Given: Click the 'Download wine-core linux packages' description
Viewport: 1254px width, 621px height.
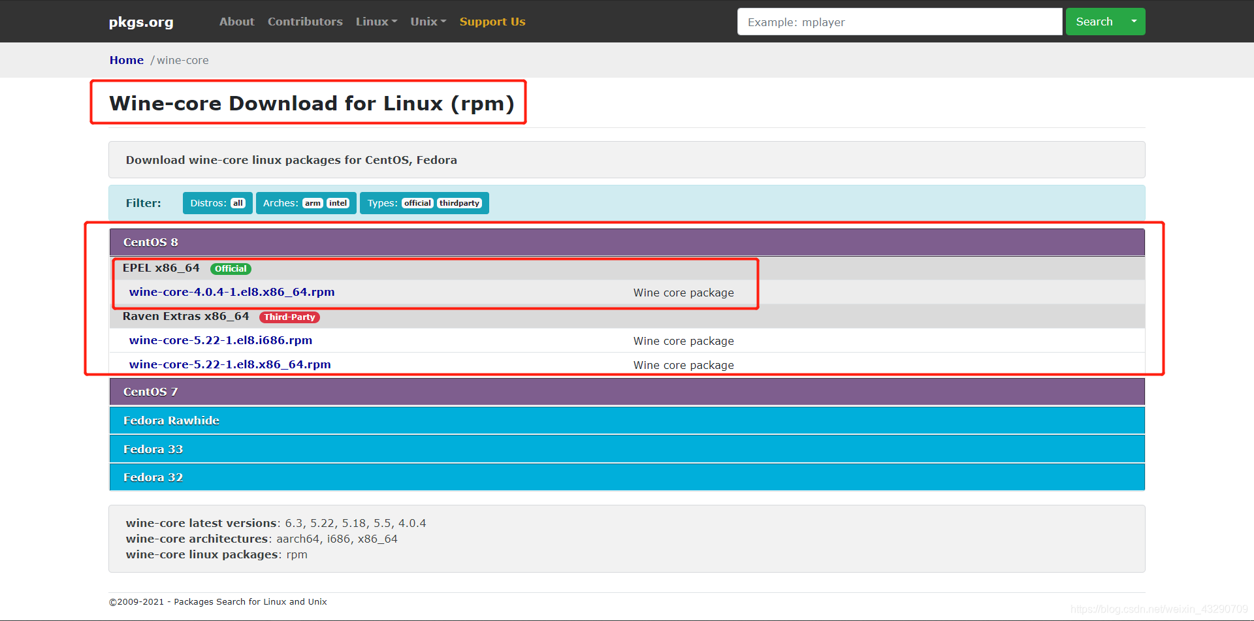Looking at the screenshot, I should pyautogui.click(x=291, y=160).
